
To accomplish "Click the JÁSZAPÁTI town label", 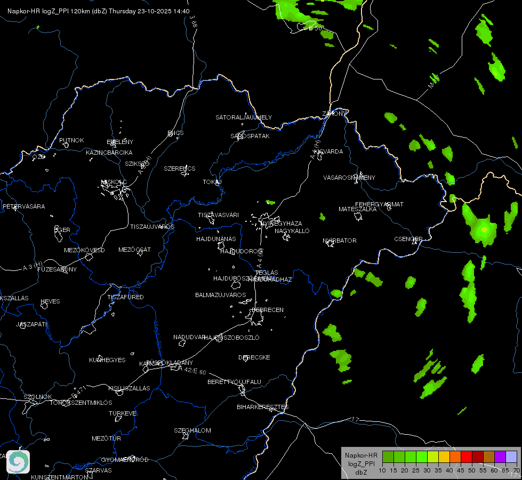I will (31, 324).
